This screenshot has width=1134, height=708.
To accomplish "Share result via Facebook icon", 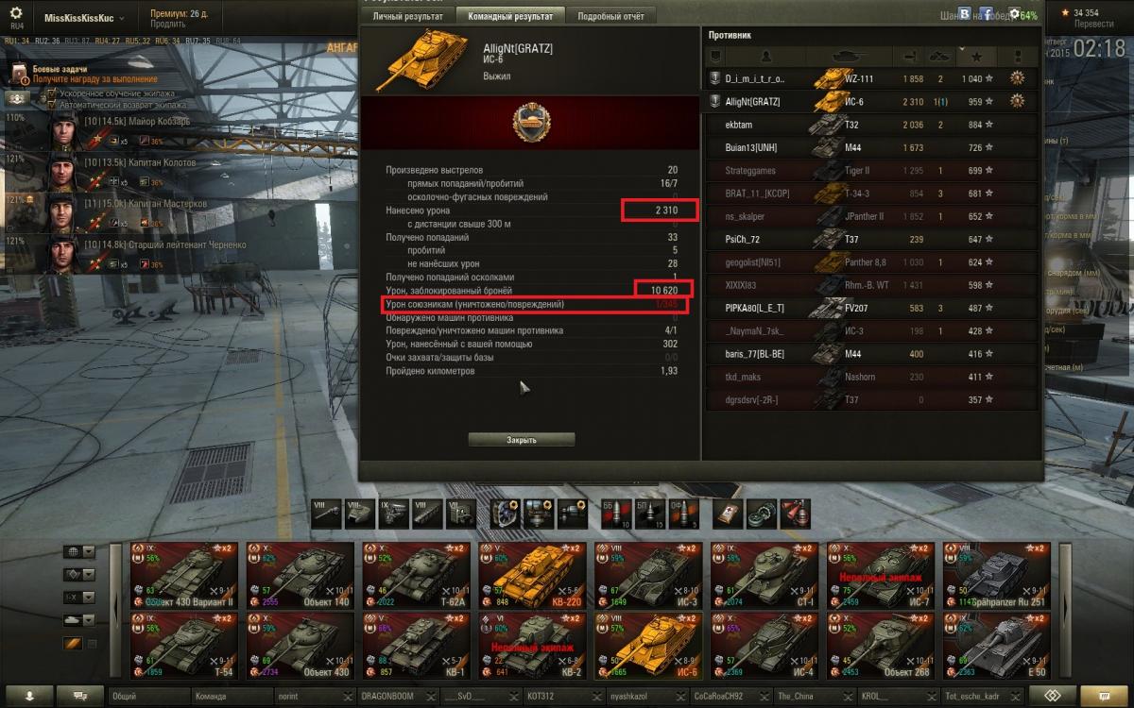I will pyautogui.click(x=988, y=14).
